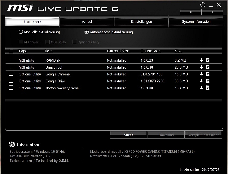The width and height of the screenshot is (228, 174).
Task: Check the Google Chrome row checkbox
Action: (x=11, y=74)
